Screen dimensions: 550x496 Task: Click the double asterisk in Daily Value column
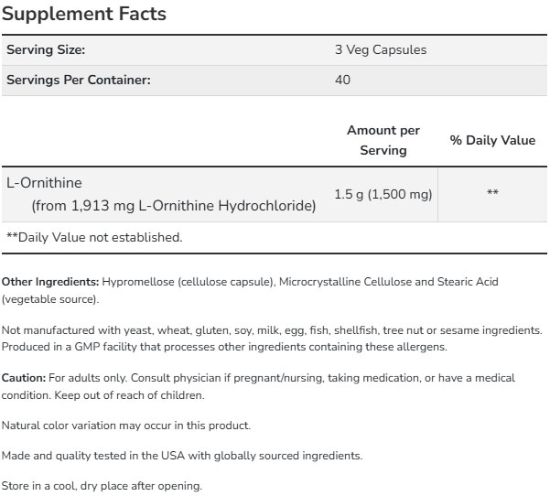pos(492,193)
